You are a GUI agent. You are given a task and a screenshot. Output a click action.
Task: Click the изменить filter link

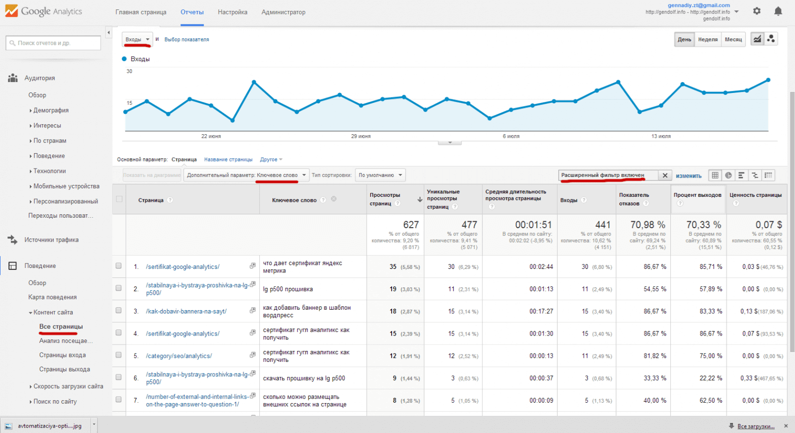click(689, 175)
